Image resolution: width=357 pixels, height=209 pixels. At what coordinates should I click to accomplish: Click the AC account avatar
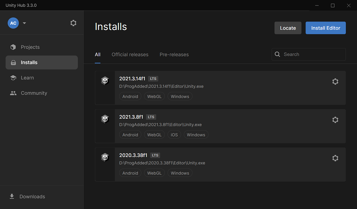pos(13,23)
